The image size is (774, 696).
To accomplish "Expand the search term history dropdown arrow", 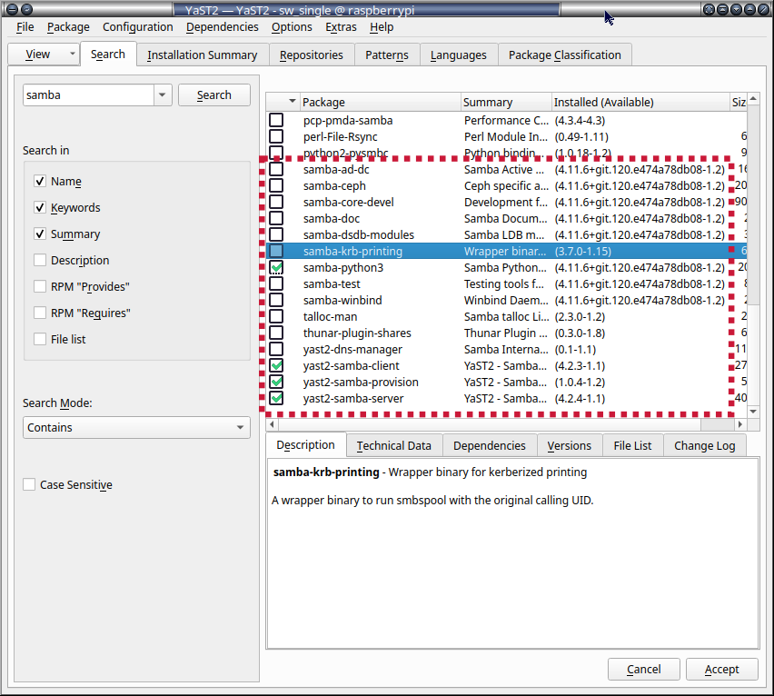I will (x=163, y=95).
